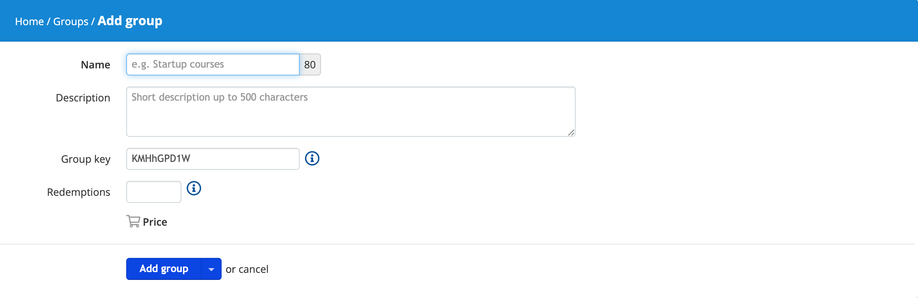Click the Add group page title
Screen dimensions: 918x298
click(x=130, y=21)
